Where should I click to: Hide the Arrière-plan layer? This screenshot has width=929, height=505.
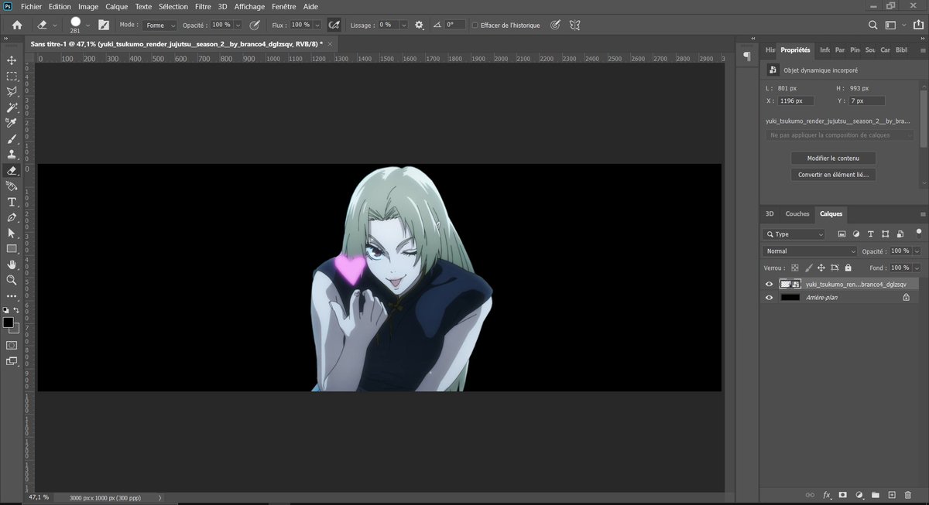(x=769, y=297)
